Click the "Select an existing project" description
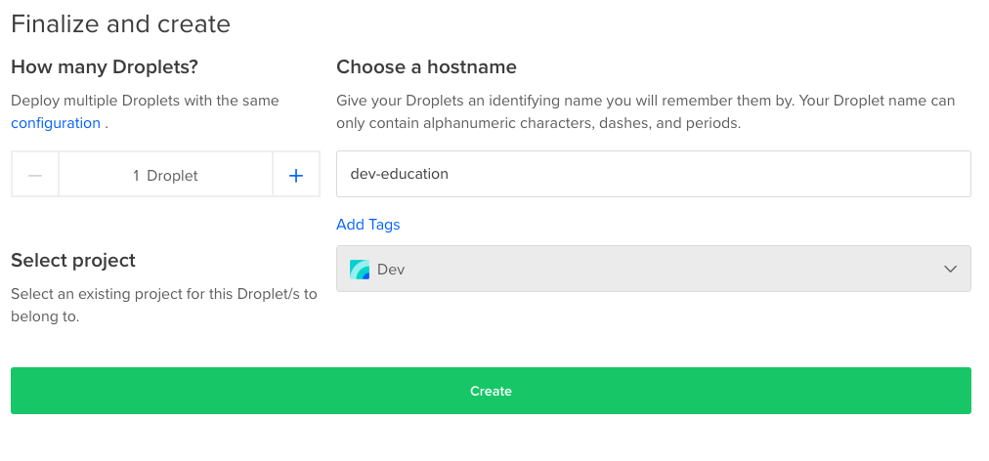Screen dimensions: 989x461 [x=163, y=305]
